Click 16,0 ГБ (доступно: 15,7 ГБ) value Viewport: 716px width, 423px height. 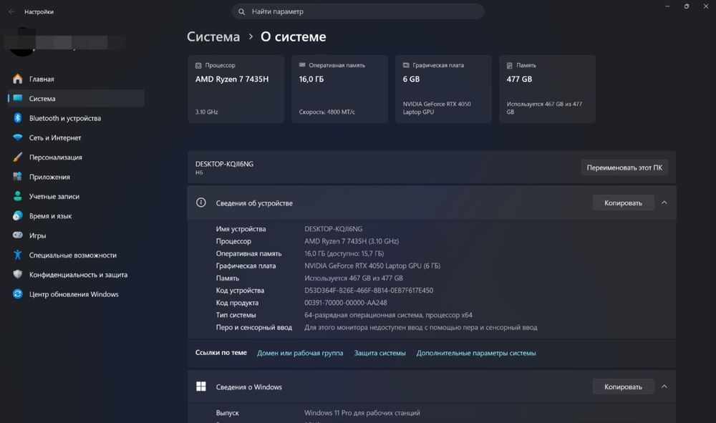tap(344, 253)
